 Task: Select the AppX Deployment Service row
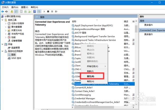(x=94, y=25)
